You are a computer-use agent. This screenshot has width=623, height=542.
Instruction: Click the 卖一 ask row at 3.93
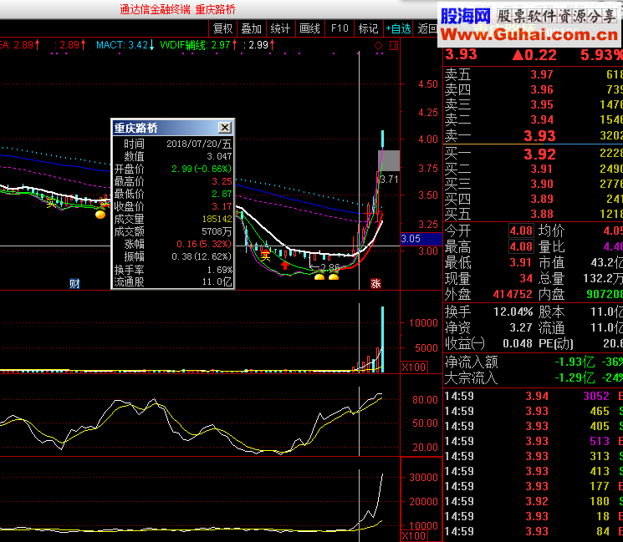(x=533, y=136)
